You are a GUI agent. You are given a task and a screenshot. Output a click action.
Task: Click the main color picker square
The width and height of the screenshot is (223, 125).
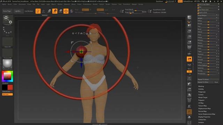(7, 76)
